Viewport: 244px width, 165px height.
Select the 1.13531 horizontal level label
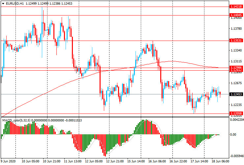[x=236, y=41]
